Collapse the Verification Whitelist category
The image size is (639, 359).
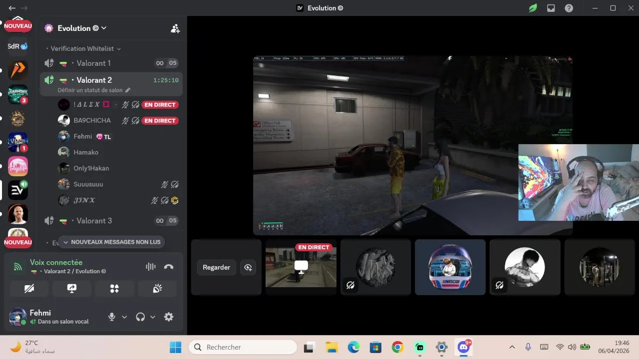(86, 48)
